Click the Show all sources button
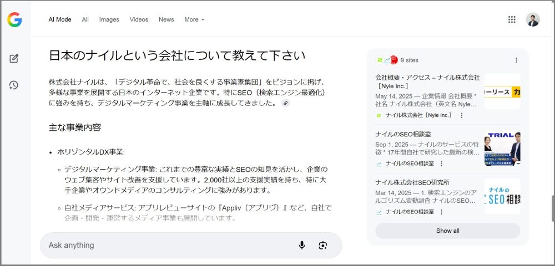 448,231
